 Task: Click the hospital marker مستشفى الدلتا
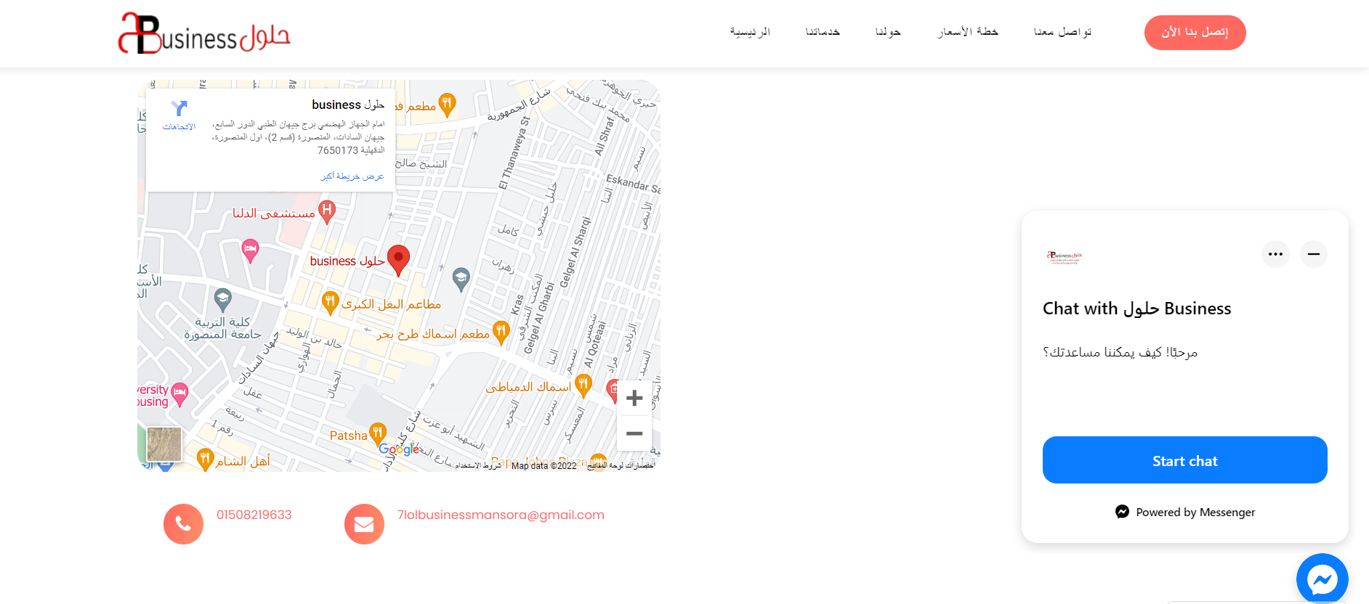click(x=327, y=211)
